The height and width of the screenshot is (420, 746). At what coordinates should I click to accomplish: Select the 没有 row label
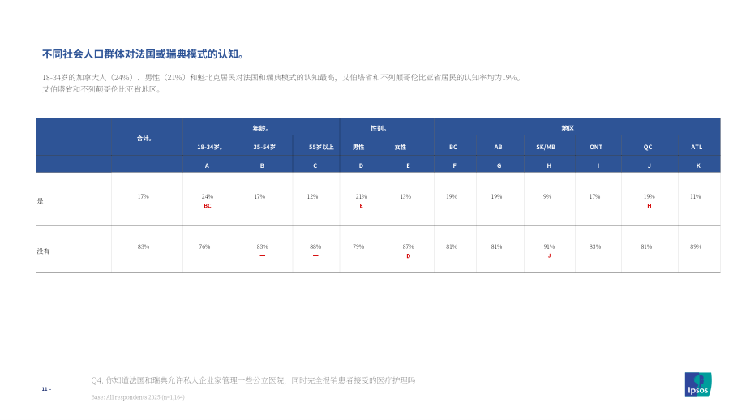click(43, 251)
